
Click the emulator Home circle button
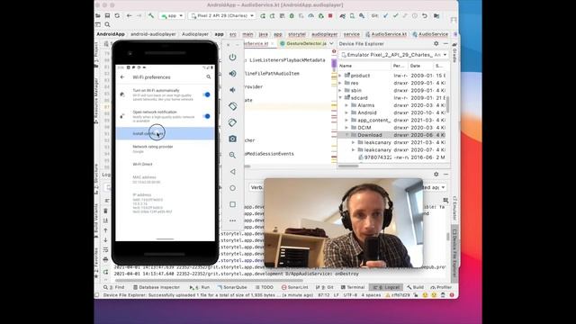point(232,188)
